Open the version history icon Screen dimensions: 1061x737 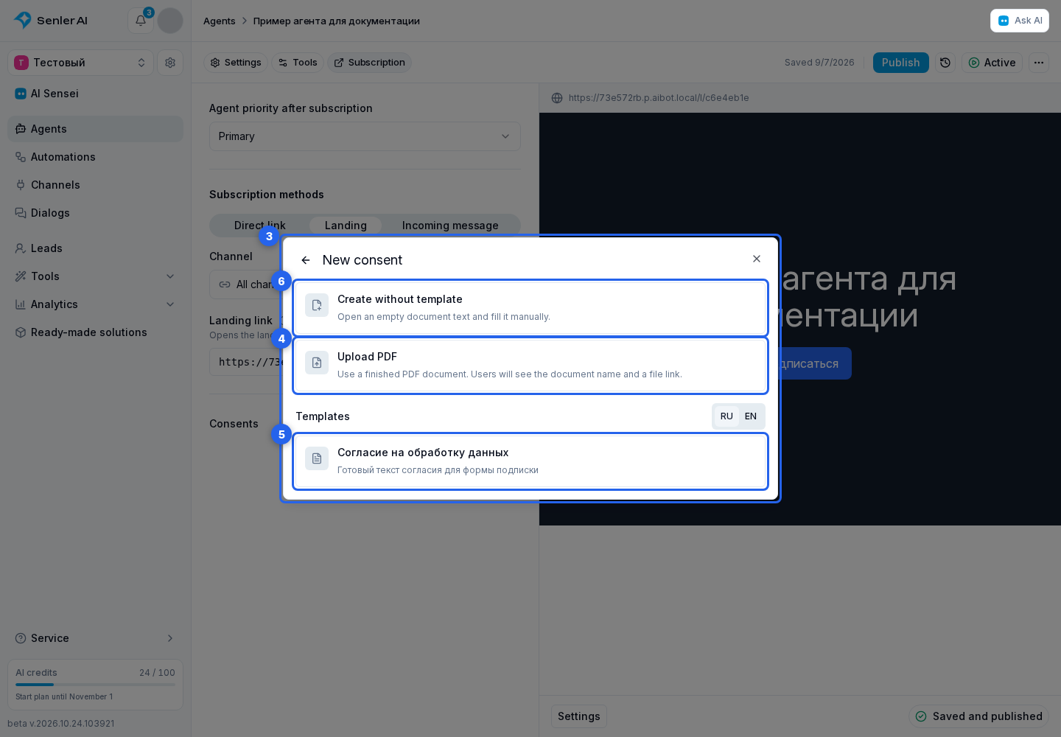[x=945, y=63]
